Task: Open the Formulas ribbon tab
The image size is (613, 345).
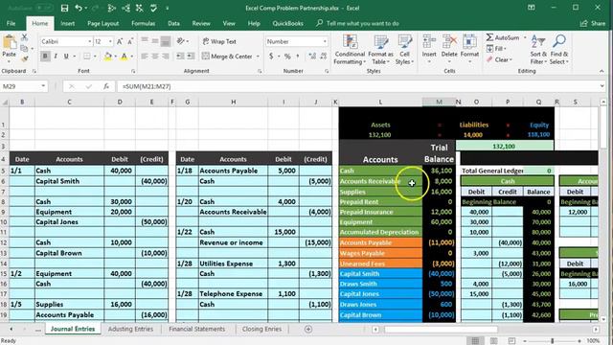Action: click(x=143, y=23)
